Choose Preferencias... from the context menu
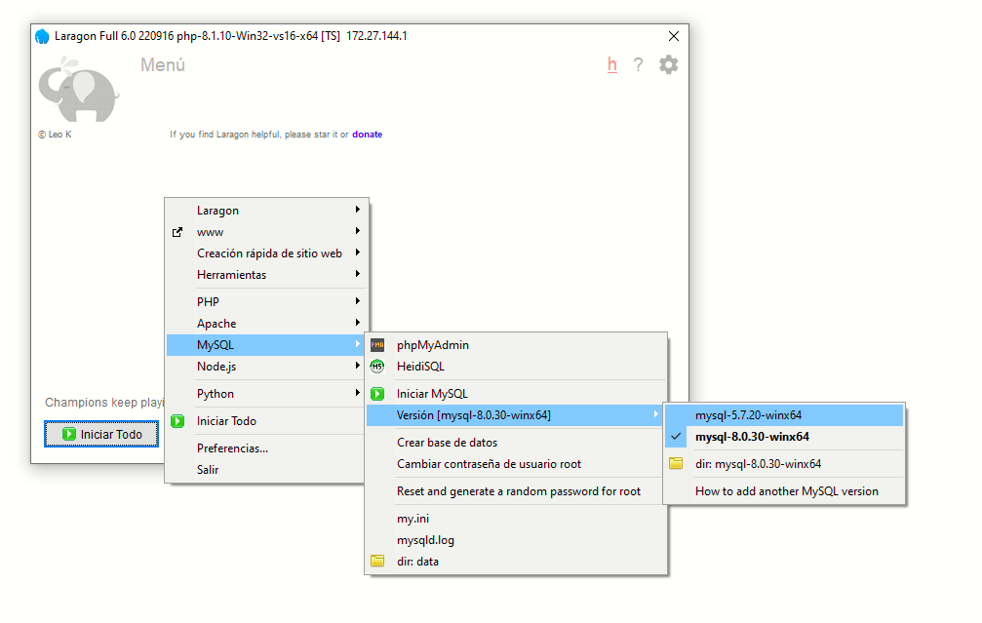Screen dimensions: 982x623 (232, 448)
